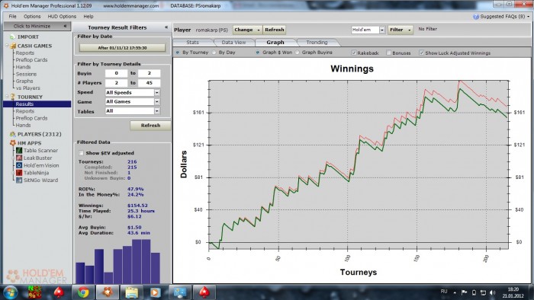Click the volume speaker tray icon
The image size is (534, 300).
[493, 292]
